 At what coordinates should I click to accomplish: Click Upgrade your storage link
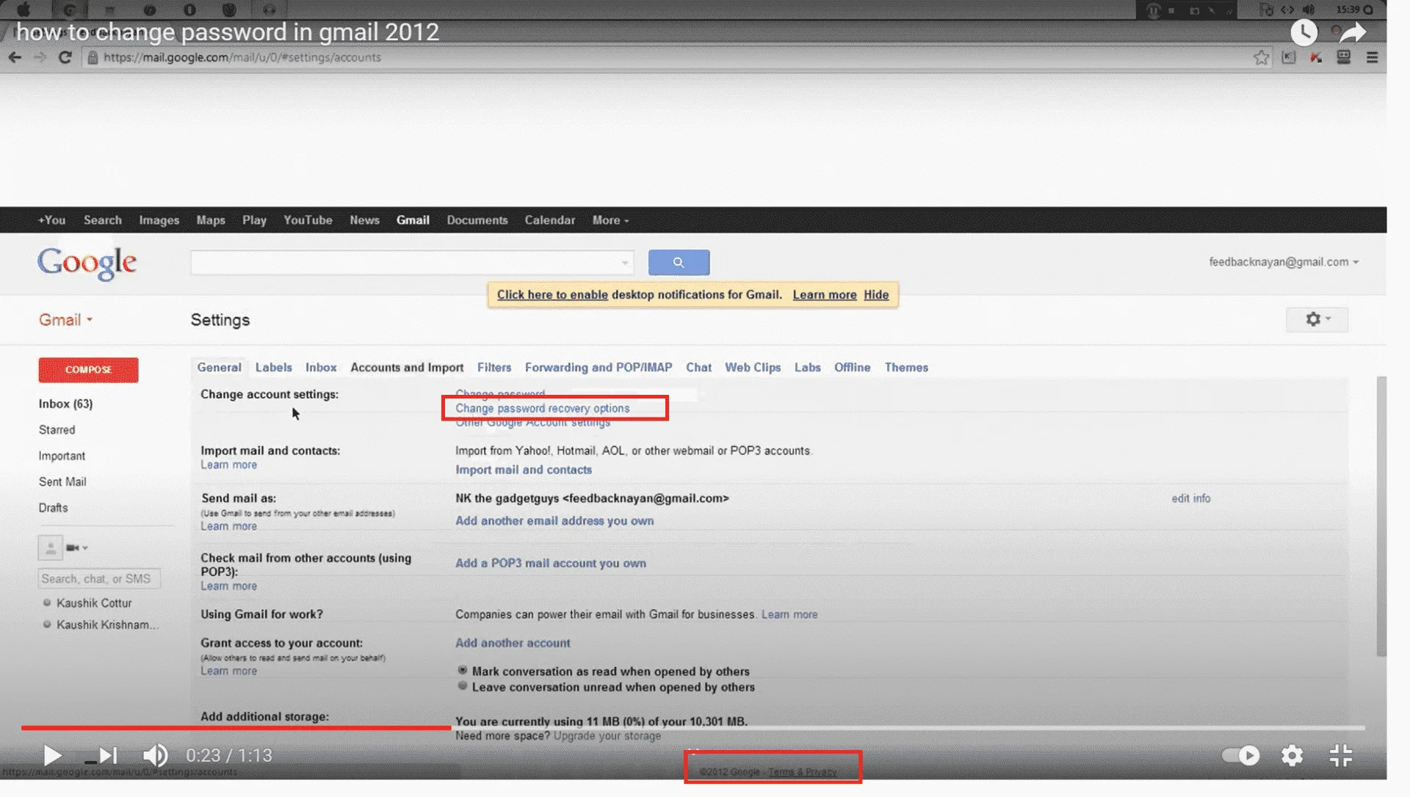tap(607, 736)
